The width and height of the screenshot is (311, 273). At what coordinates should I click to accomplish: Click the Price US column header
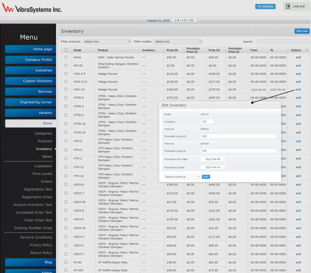pyautogui.click(x=172, y=50)
